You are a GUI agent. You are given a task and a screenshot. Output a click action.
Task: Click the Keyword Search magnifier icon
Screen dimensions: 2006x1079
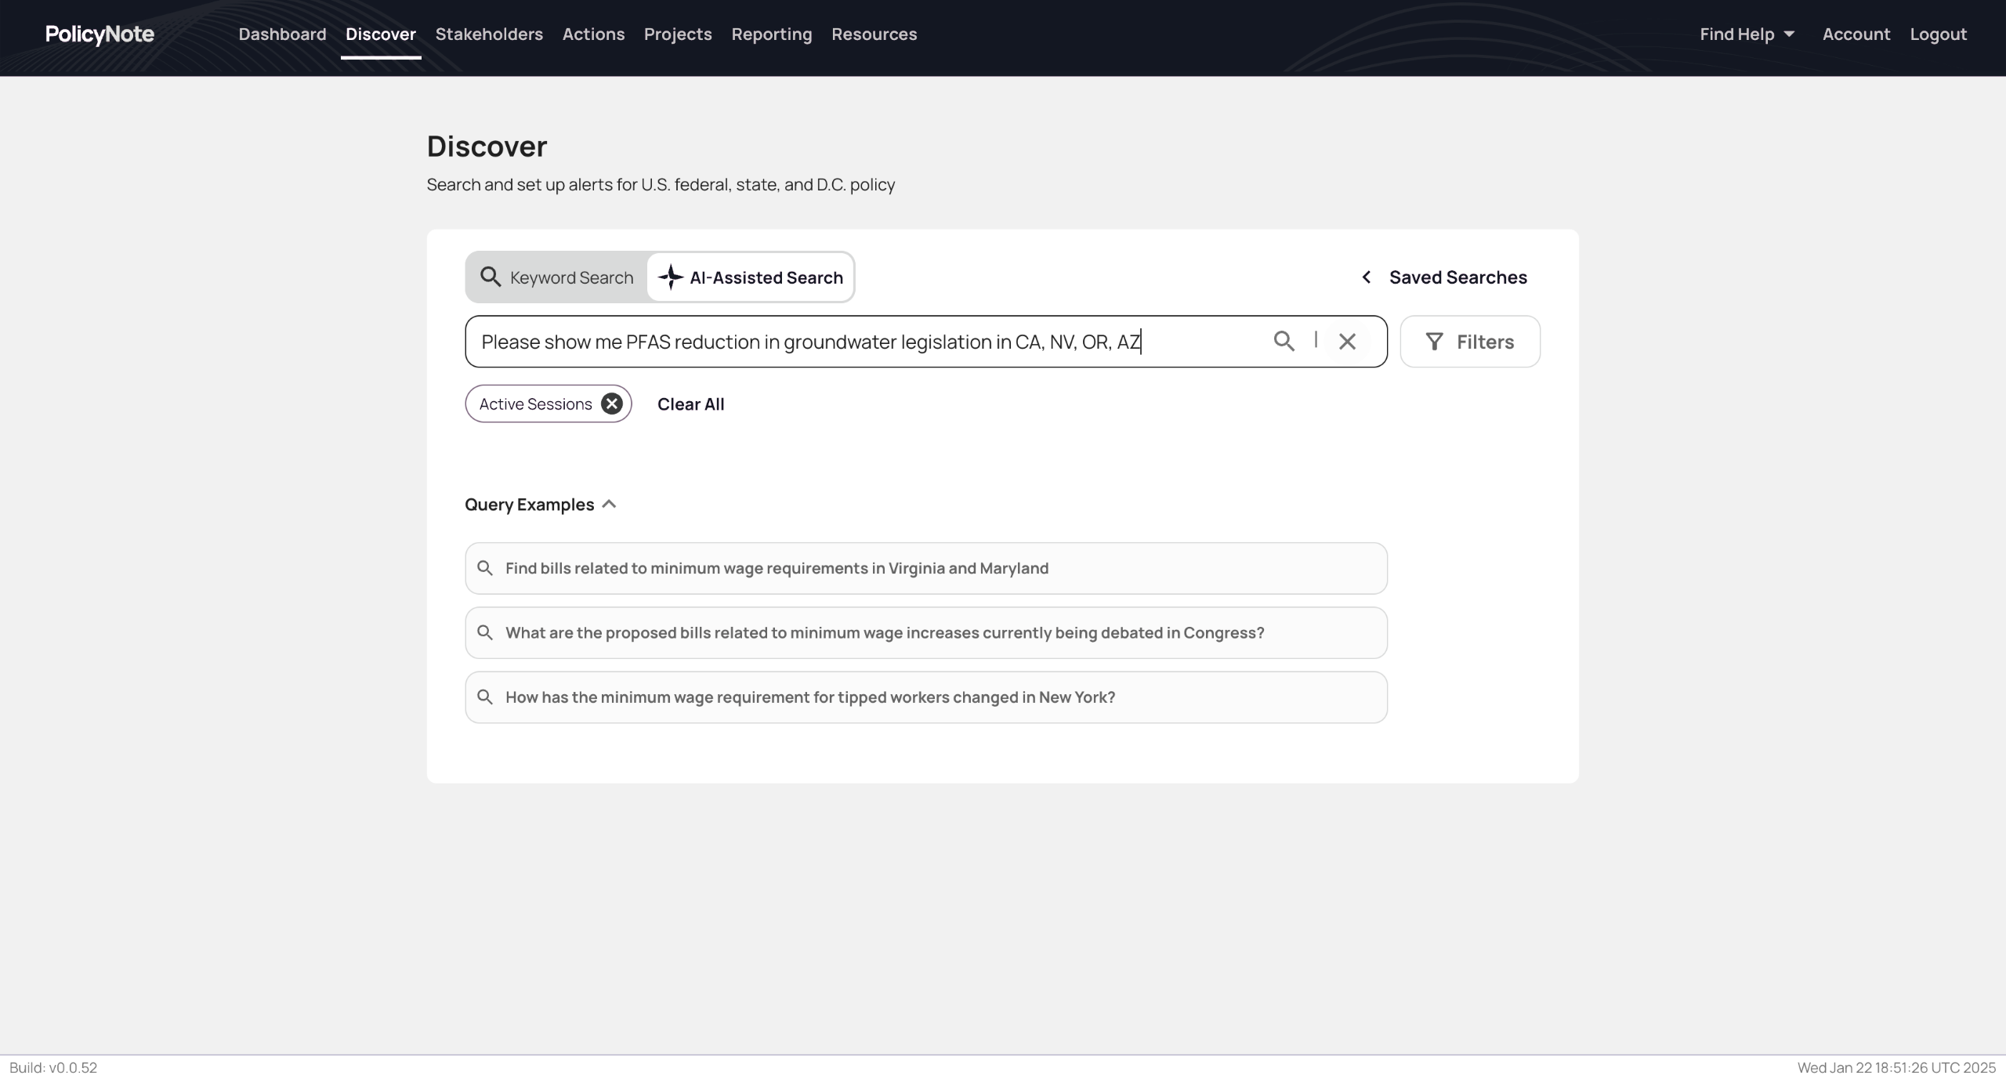tap(491, 277)
